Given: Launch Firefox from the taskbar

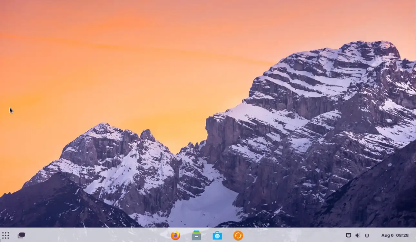Looking at the screenshot, I should click(x=175, y=236).
